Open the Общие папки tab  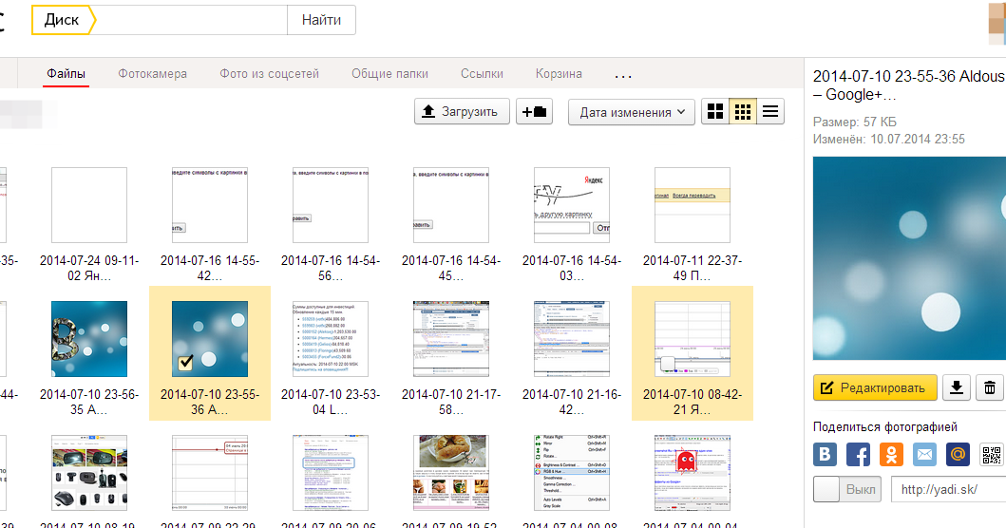coord(389,74)
